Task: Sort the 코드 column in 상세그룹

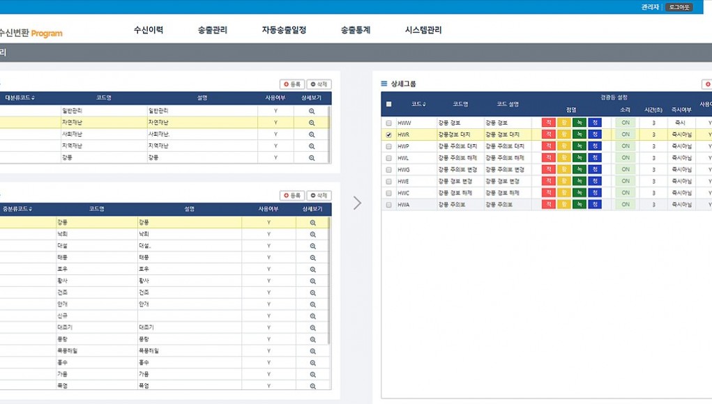Action: coord(418,104)
